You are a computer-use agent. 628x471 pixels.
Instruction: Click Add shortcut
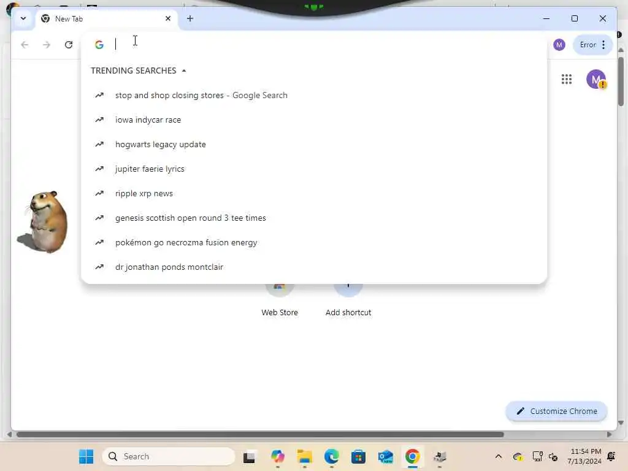click(x=348, y=301)
